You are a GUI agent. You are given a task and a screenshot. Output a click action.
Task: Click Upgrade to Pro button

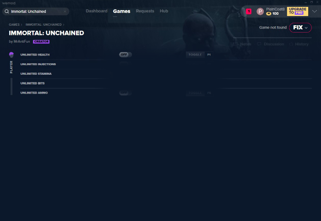[298, 11]
